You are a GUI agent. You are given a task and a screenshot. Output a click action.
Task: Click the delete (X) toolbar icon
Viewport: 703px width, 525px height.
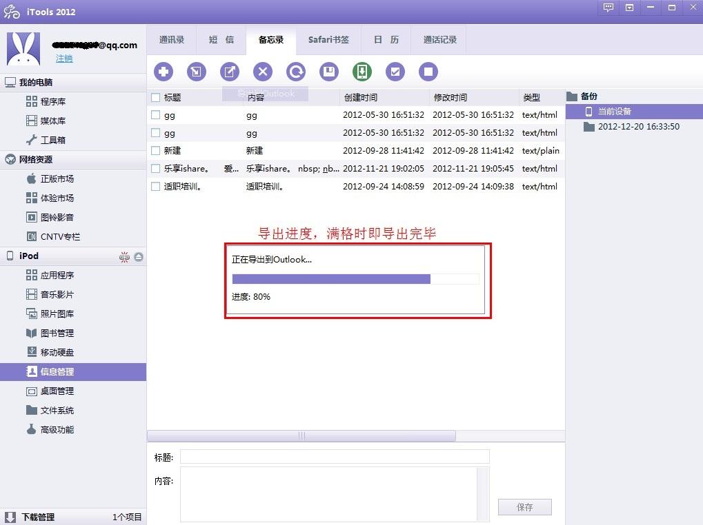(x=263, y=72)
